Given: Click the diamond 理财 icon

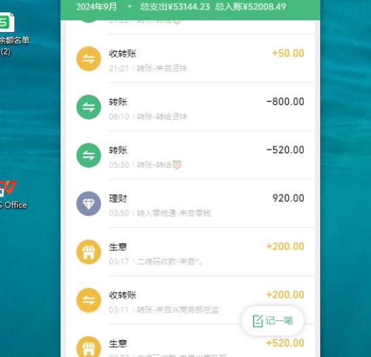Looking at the screenshot, I should [88, 204].
